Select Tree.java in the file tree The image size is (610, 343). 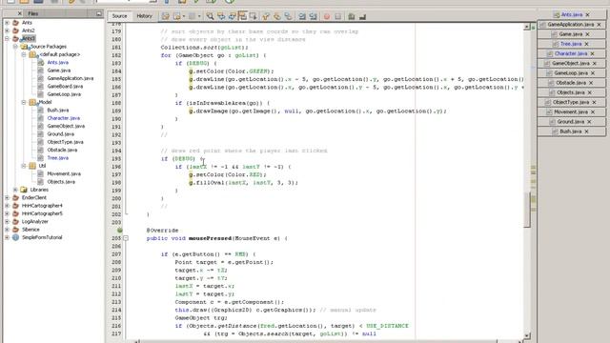coord(57,158)
